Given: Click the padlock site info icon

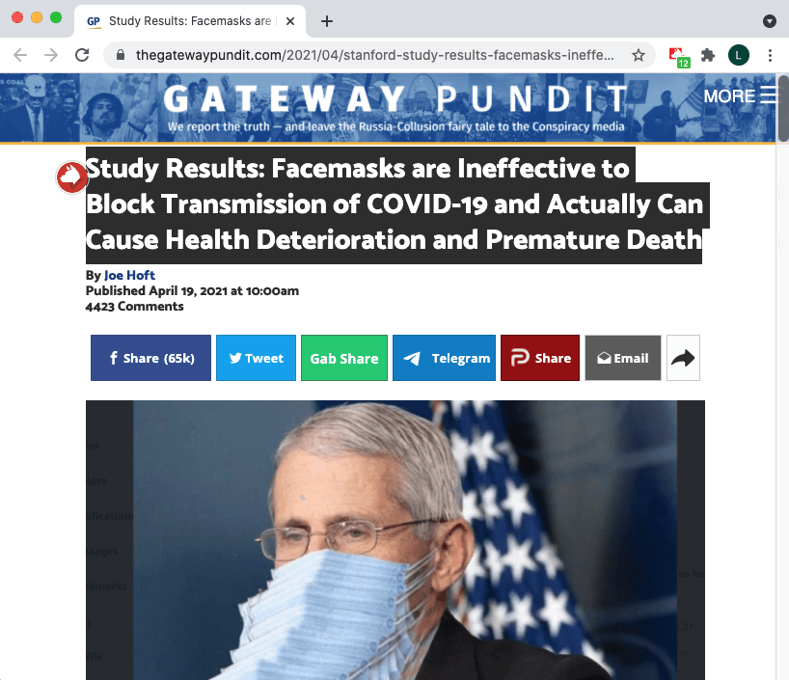Looking at the screenshot, I should pos(121,55).
